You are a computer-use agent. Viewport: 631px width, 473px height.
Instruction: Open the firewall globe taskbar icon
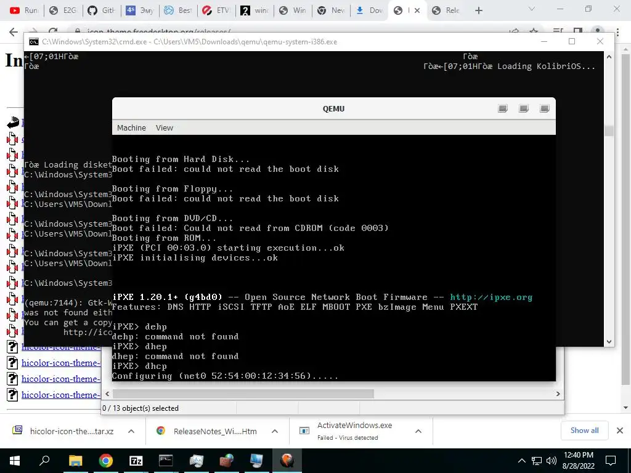(227, 461)
